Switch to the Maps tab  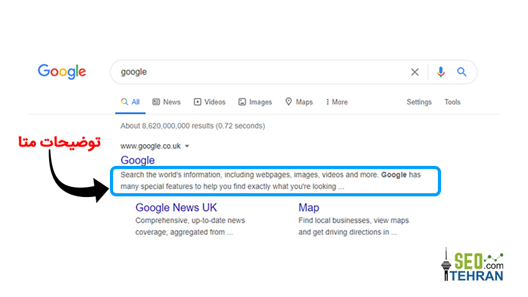coord(299,102)
